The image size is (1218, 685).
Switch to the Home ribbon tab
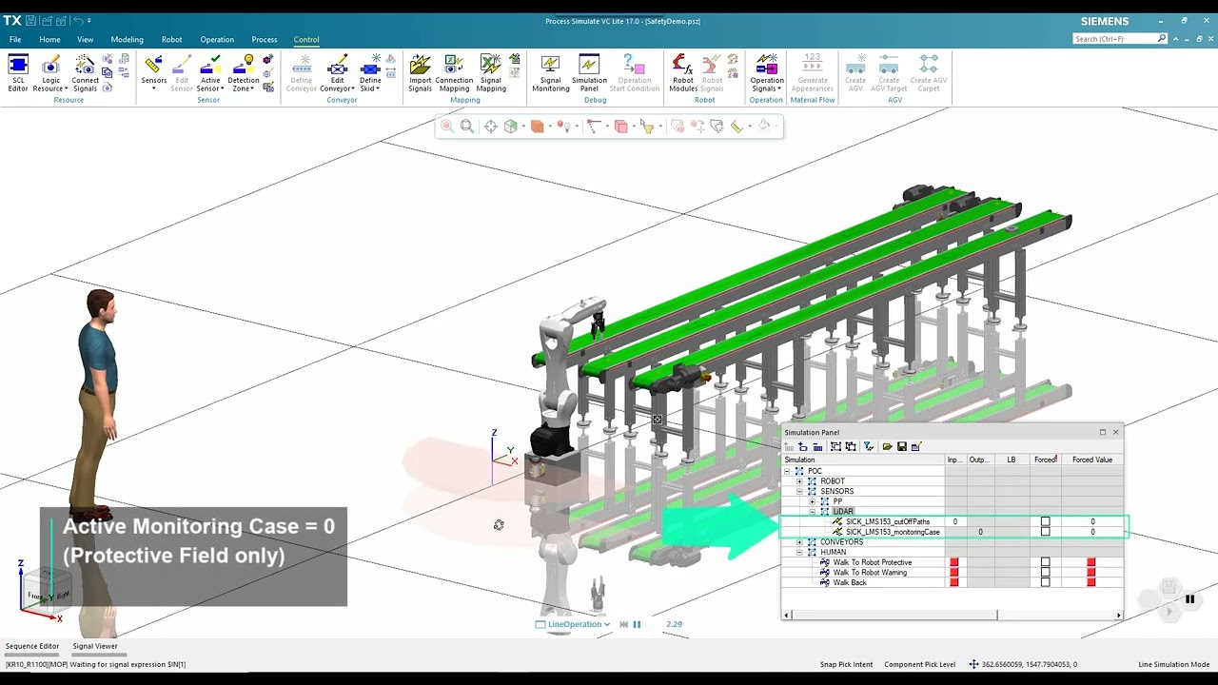(49, 39)
